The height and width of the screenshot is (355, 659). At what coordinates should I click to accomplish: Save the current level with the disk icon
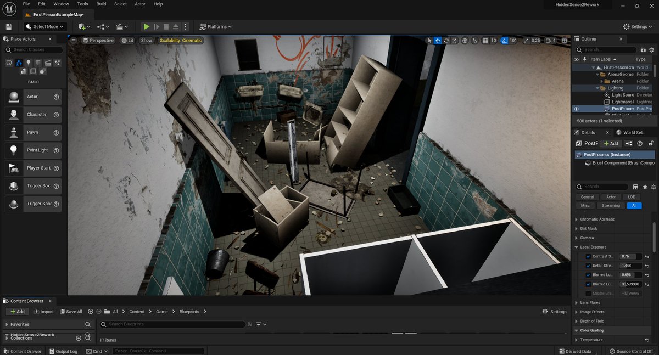8,26
